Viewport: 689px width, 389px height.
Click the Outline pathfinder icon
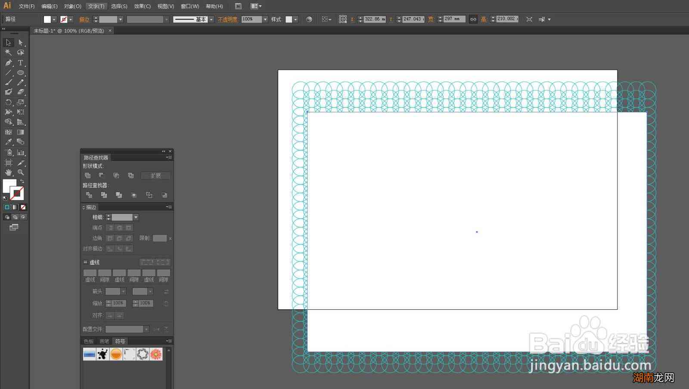point(149,195)
